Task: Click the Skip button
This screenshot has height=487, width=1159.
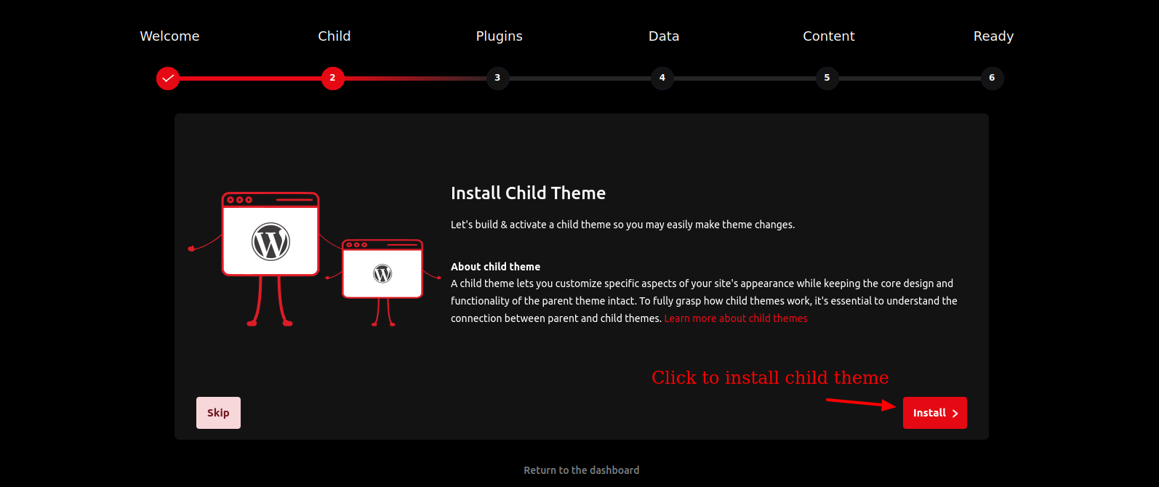Action: click(218, 413)
